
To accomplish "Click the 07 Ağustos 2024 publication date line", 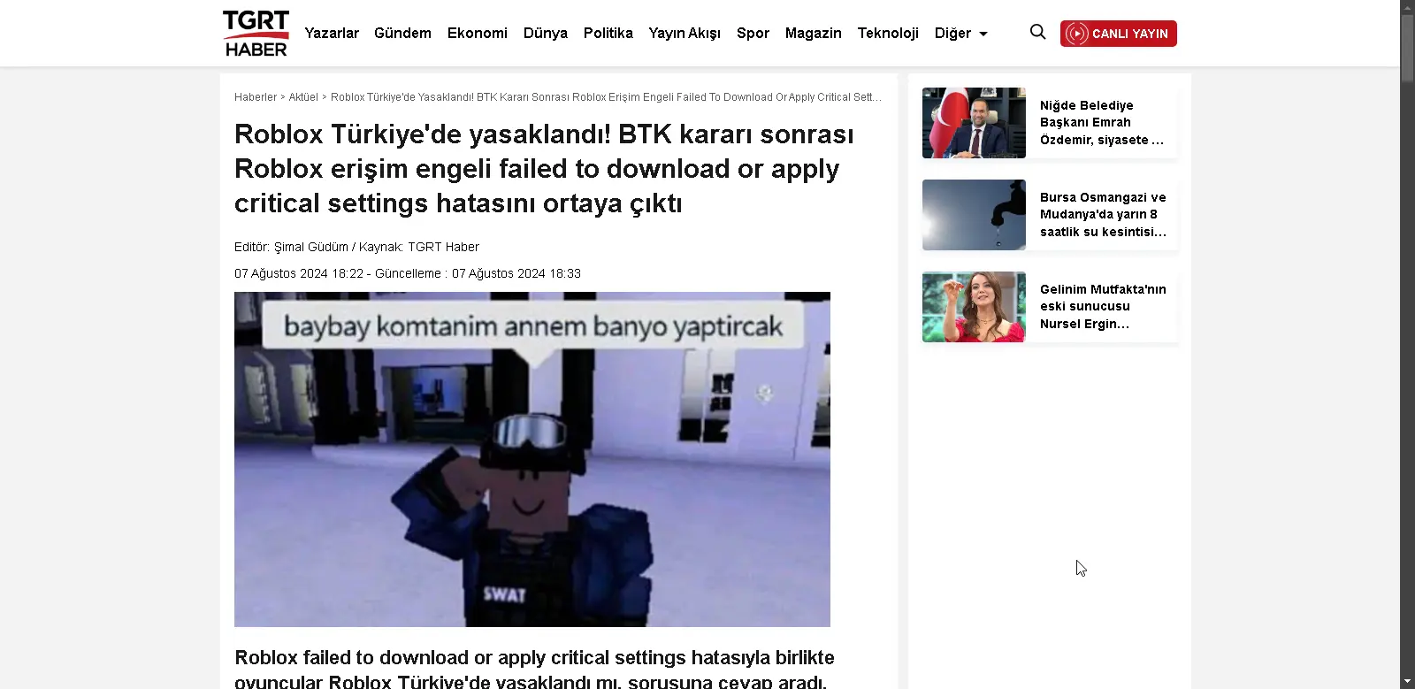I will point(408,273).
